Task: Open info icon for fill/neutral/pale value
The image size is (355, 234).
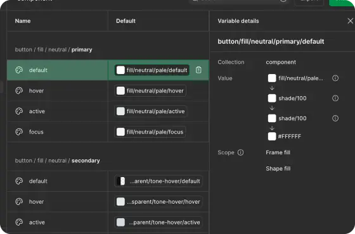Action: coord(335,78)
